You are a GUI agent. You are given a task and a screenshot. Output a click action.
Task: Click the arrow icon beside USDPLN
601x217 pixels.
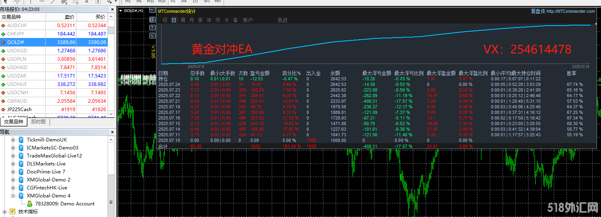coord(3,59)
